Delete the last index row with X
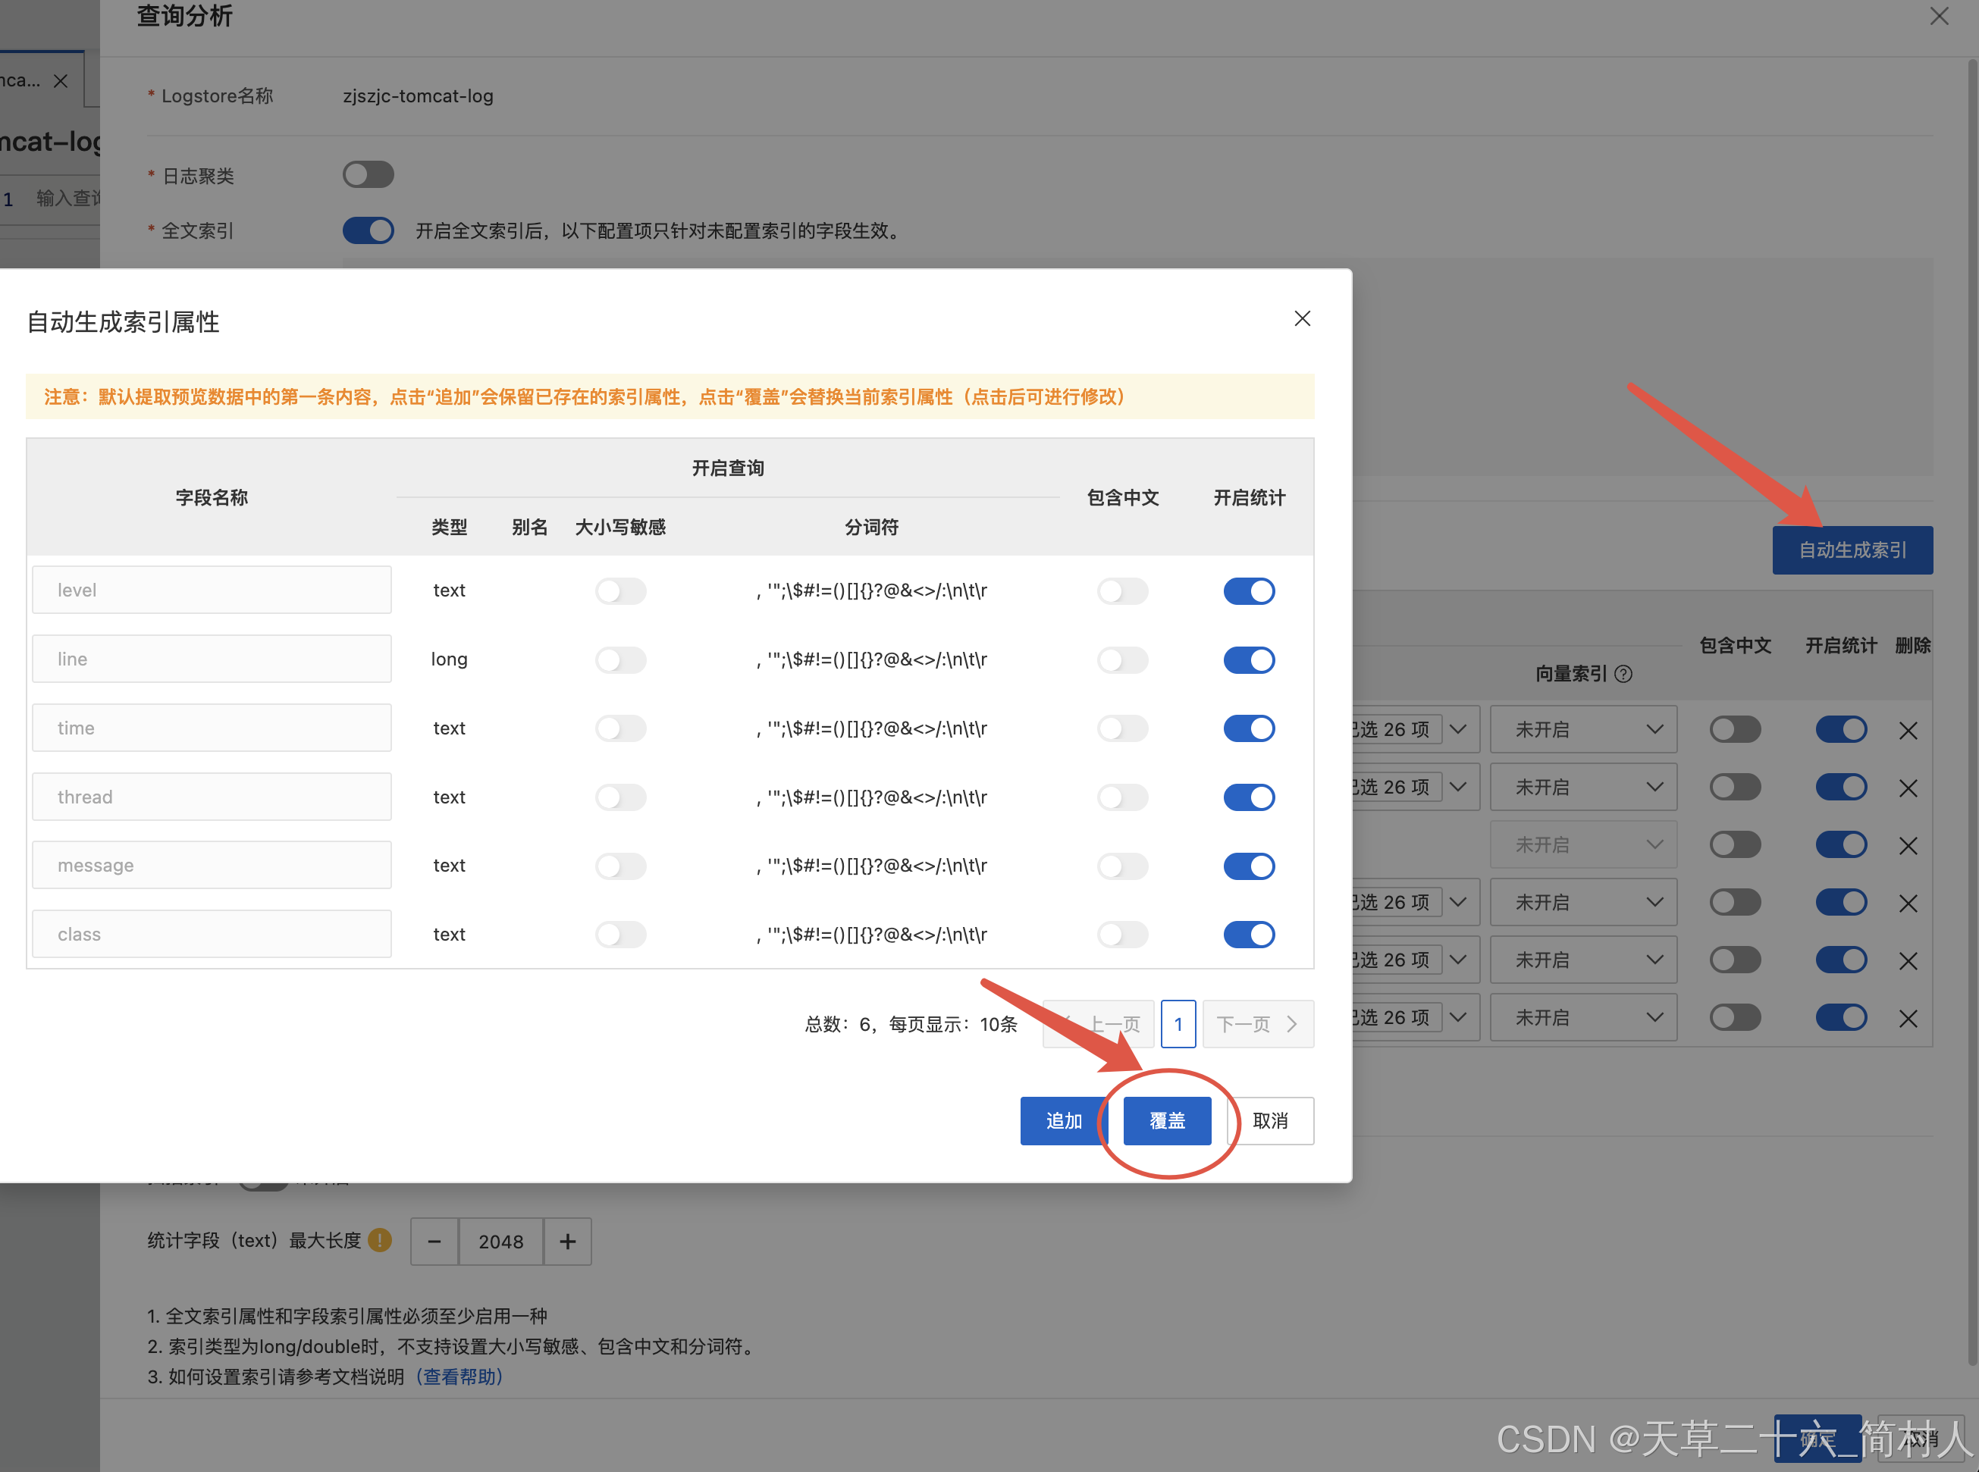Image resolution: width=1979 pixels, height=1472 pixels. [x=1908, y=1019]
